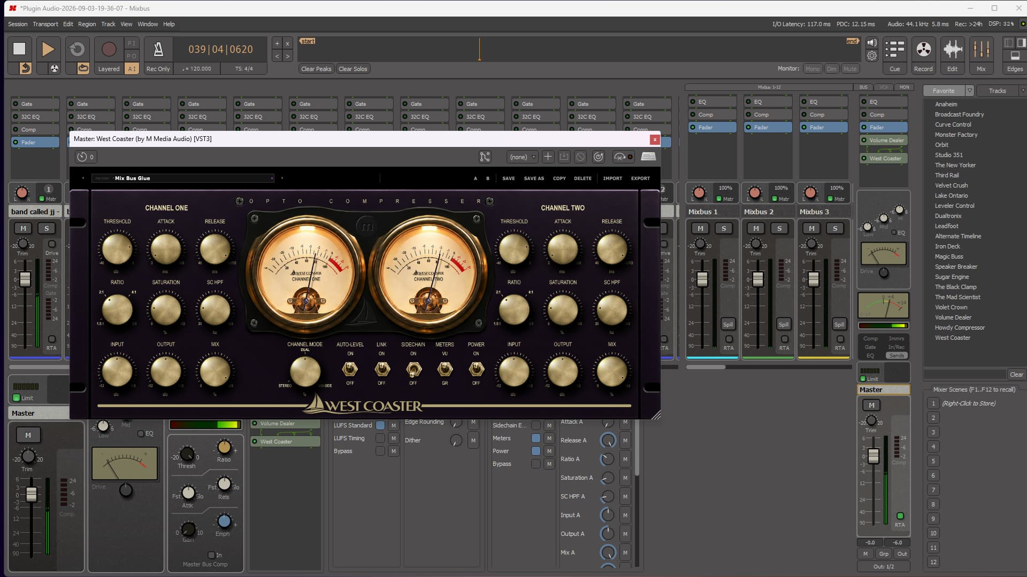Open the plugin virtual keyboard icon
The image size is (1027, 577).
point(648,157)
